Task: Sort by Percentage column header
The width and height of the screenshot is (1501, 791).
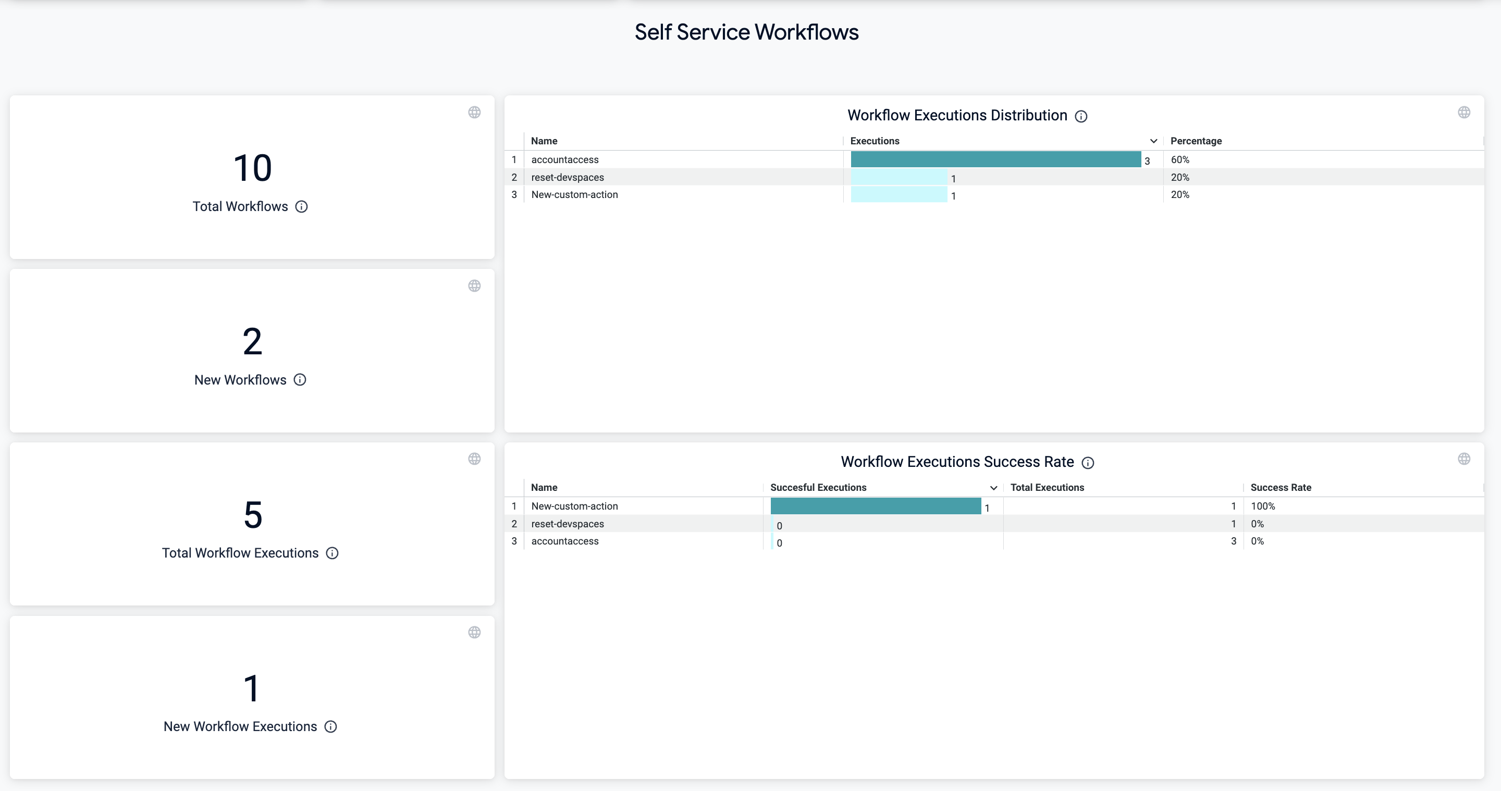Action: (x=1196, y=141)
